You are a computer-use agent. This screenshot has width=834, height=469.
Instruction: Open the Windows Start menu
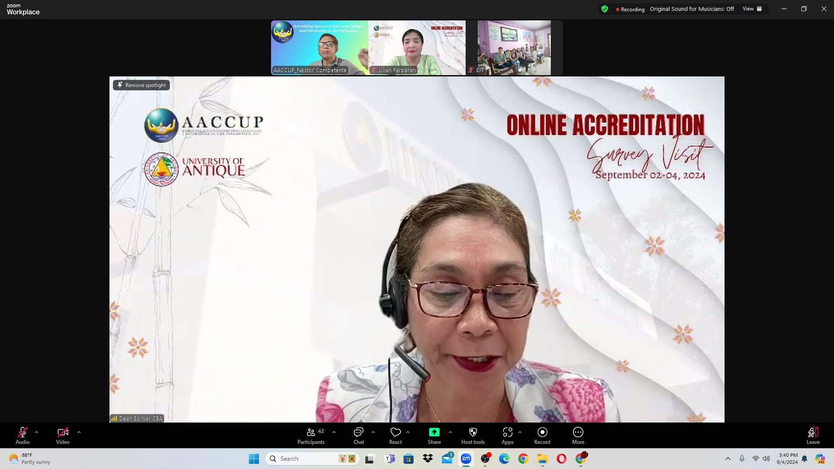click(x=254, y=459)
